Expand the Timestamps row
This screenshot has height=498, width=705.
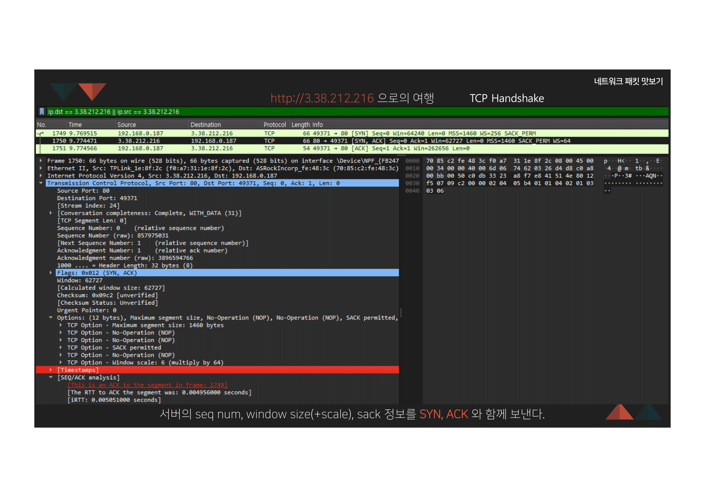[x=51, y=370]
